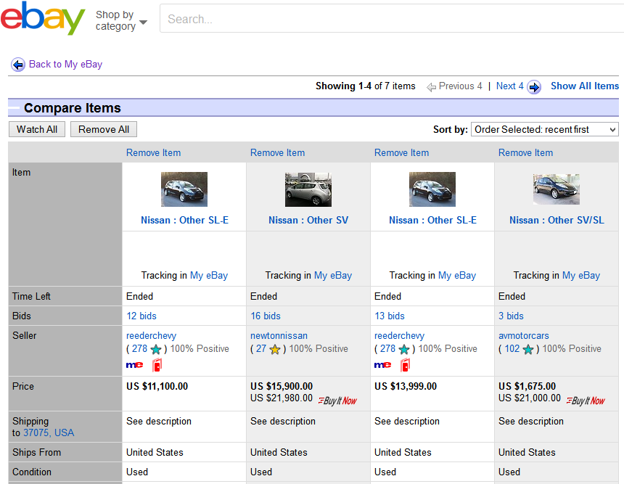Remove the Nissan SV/SL item from comparison
Image resolution: width=624 pixels, height=484 pixels.
(x=525, y=152)
